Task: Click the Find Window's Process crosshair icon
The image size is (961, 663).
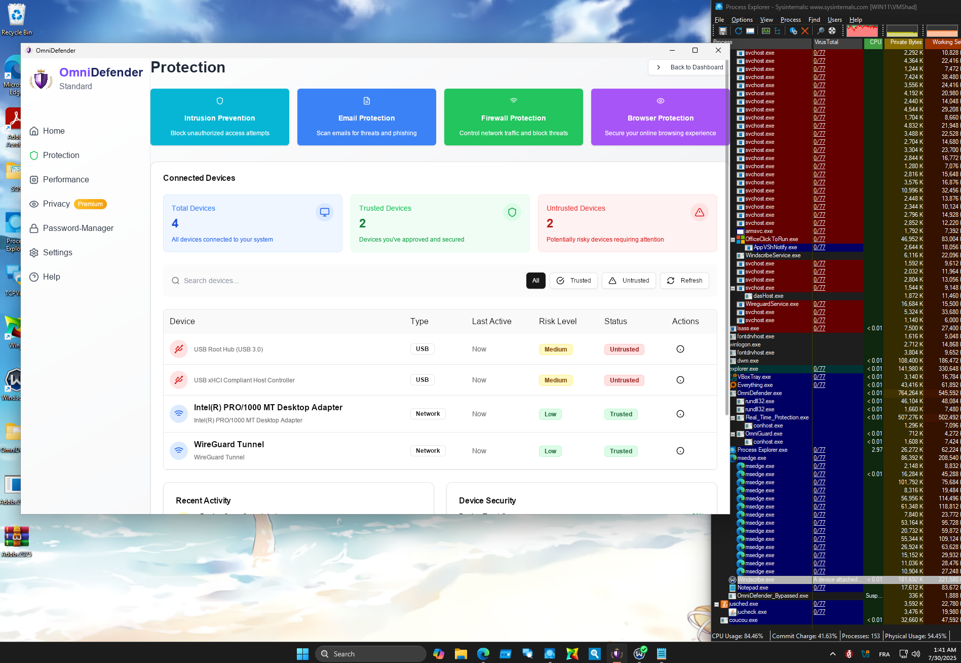Action: (832, 31)
